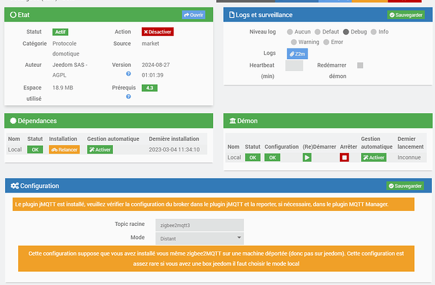This screenshot has height=285, width=435.
Task: Select Info log level
Action: point(374,32)
